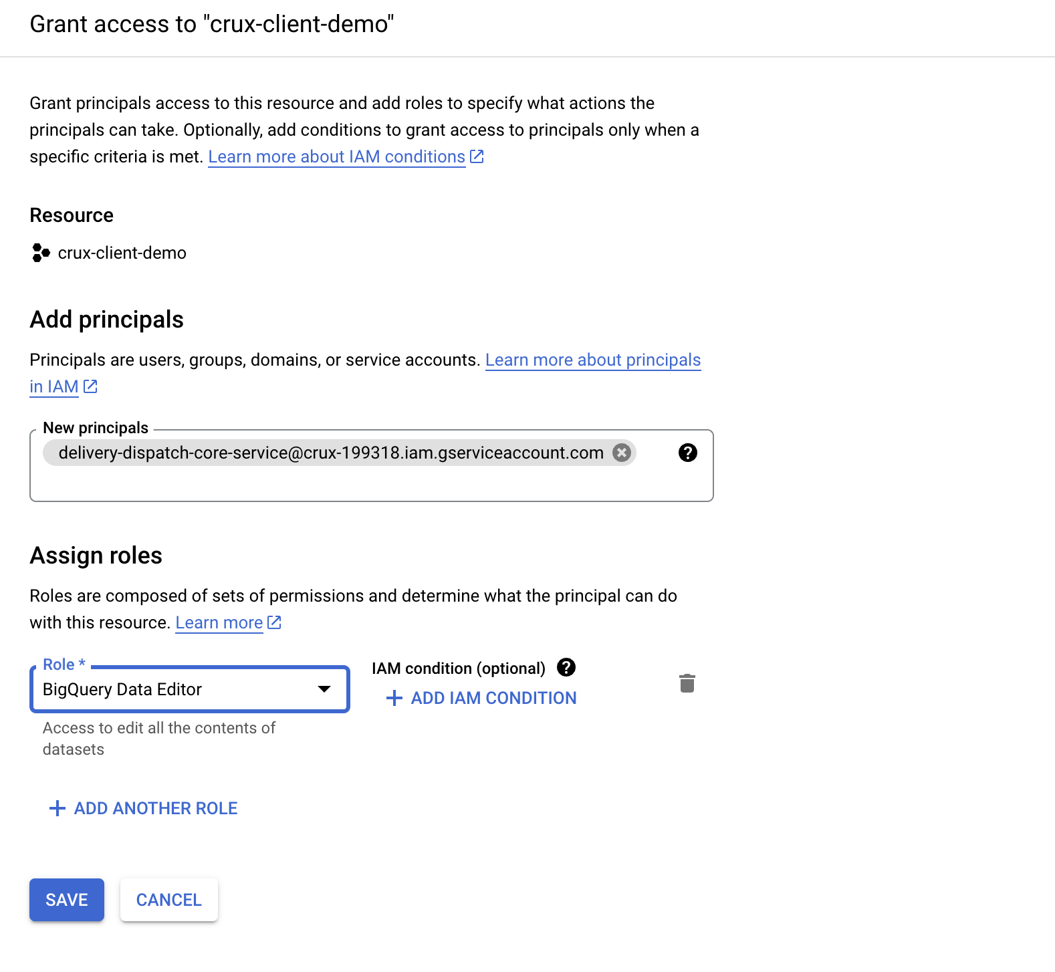Expand the Role dropdown arrow
The image size is (1055, 972).
coord(324,689)
